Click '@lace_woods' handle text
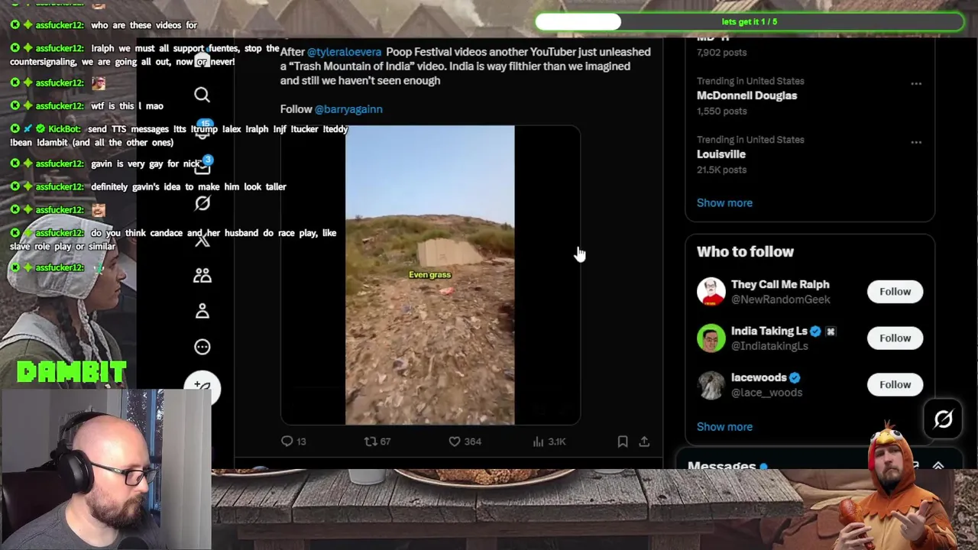This screenshot has height=550, width=978. (x=766, y=393)
